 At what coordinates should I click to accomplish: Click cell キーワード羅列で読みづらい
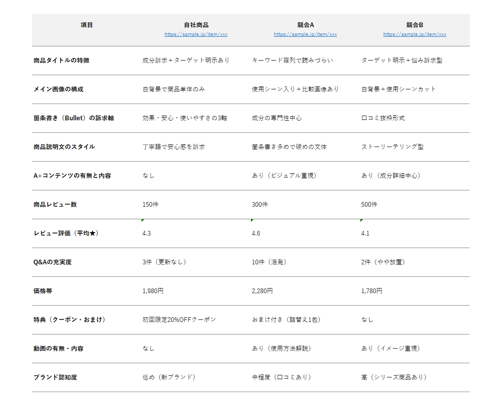pos(293,61)
